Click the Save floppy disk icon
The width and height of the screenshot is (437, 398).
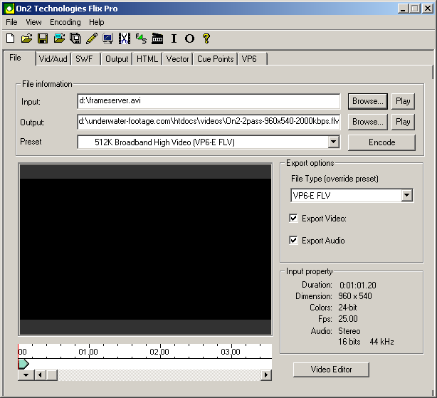point(43,38)
